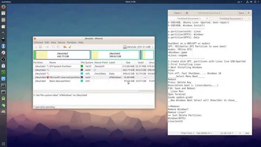Select the Microsoft reserved partition row
This screenshot has height=147, width=261.
(x=94, y=77)
